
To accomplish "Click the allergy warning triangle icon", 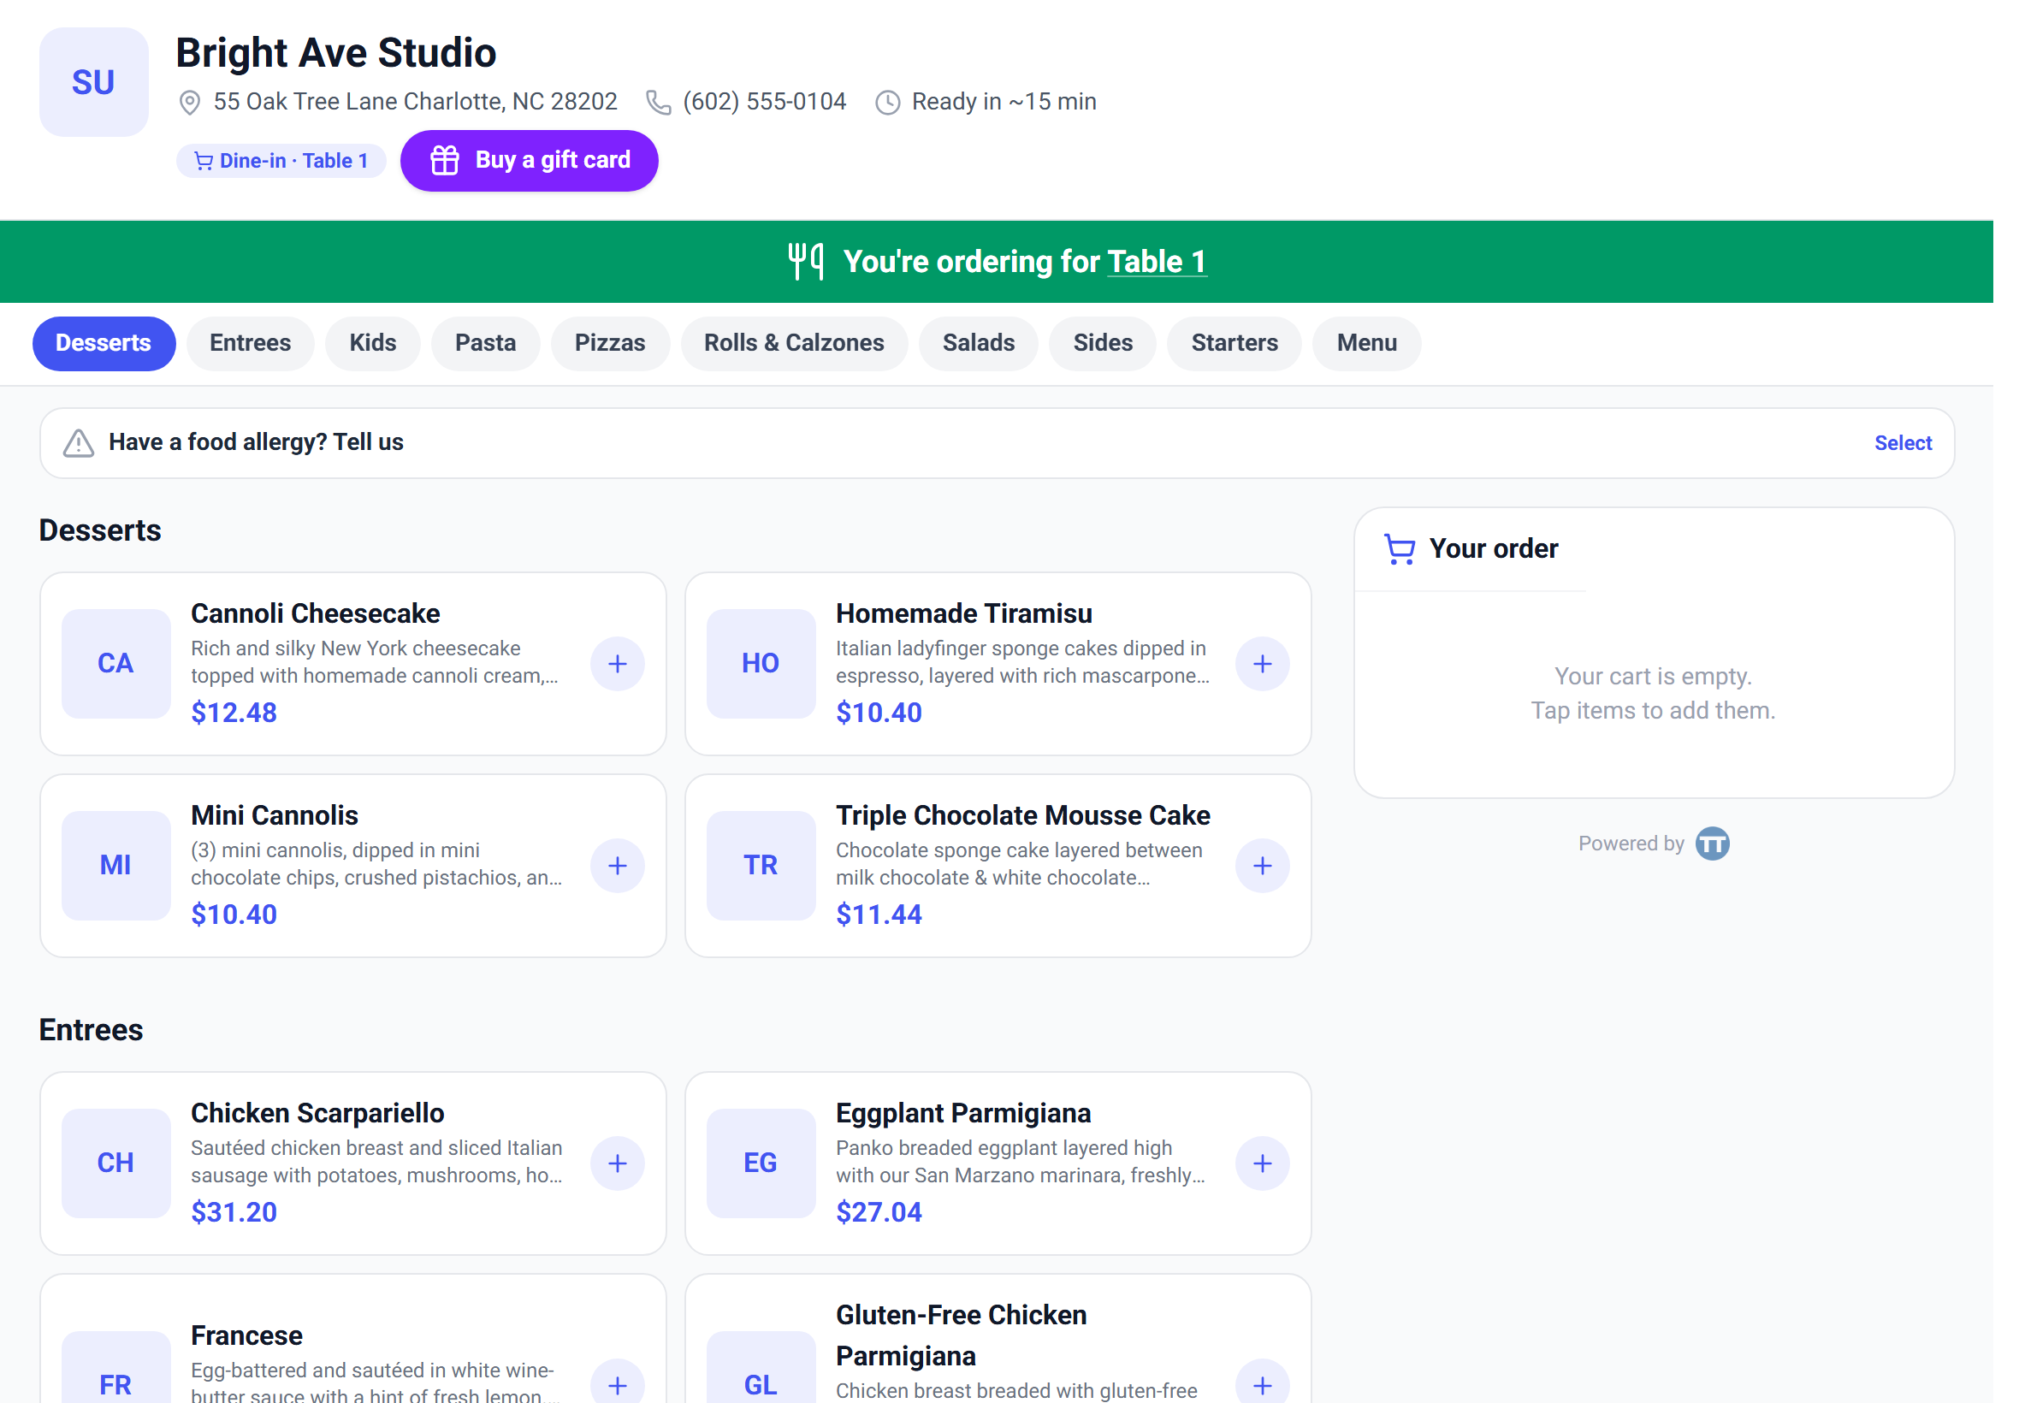I will point(78,443).
